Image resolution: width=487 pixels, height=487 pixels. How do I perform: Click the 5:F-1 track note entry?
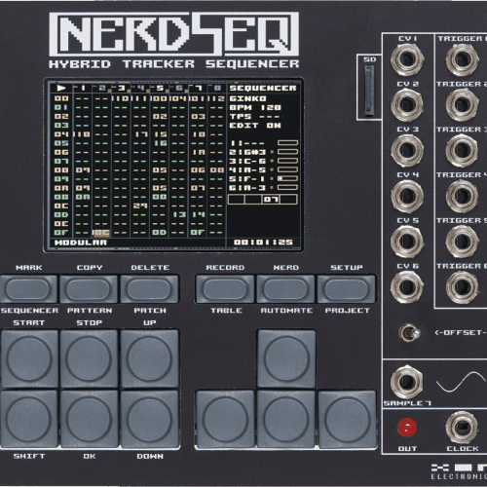click(x=247, y=179)
